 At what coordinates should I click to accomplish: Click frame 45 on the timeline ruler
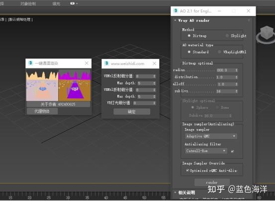(x=125, y=198)
